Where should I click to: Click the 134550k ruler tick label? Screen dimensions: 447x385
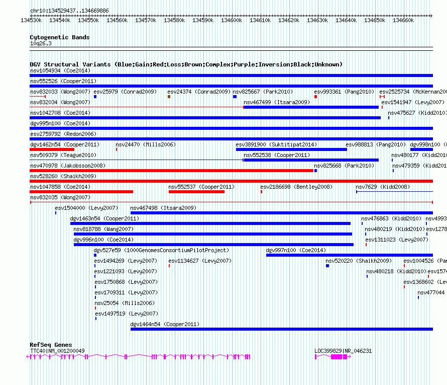click(88, 20)
